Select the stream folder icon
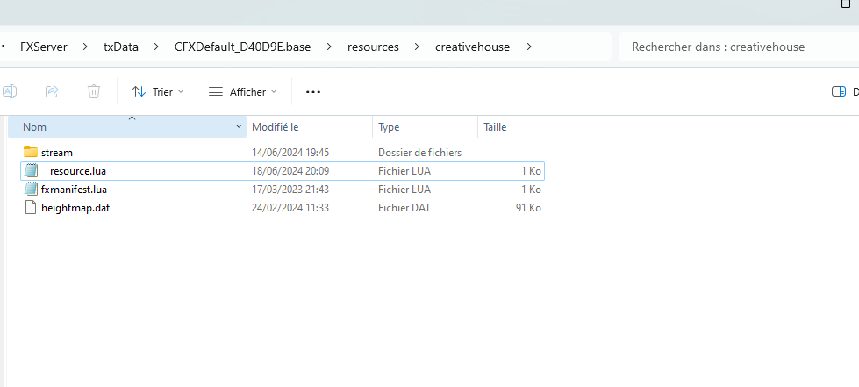Viewport: 859px width, 387px height. pos(31,152)
